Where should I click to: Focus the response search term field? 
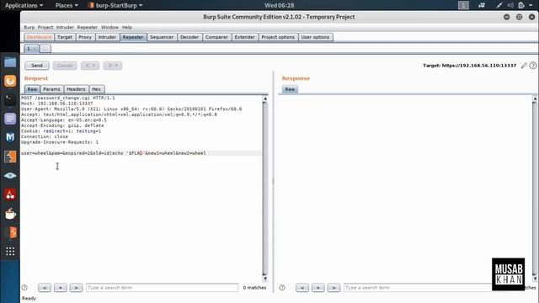[418, 288]
